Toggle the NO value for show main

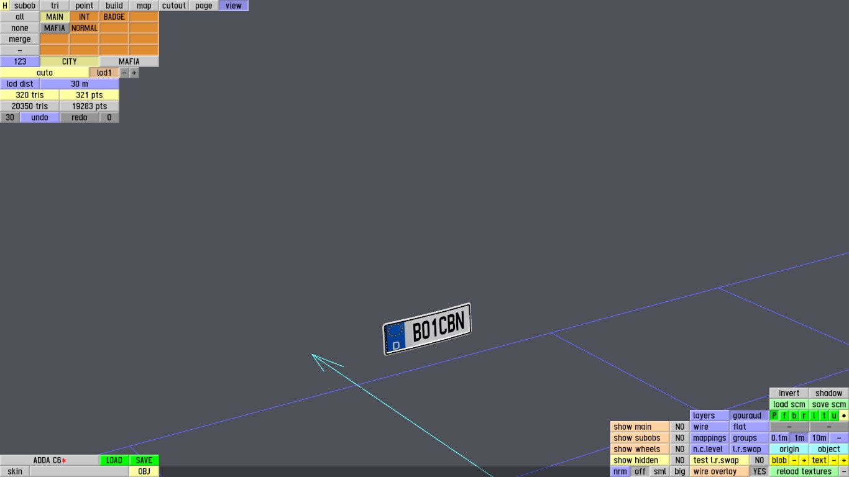(x=680, y=427)
